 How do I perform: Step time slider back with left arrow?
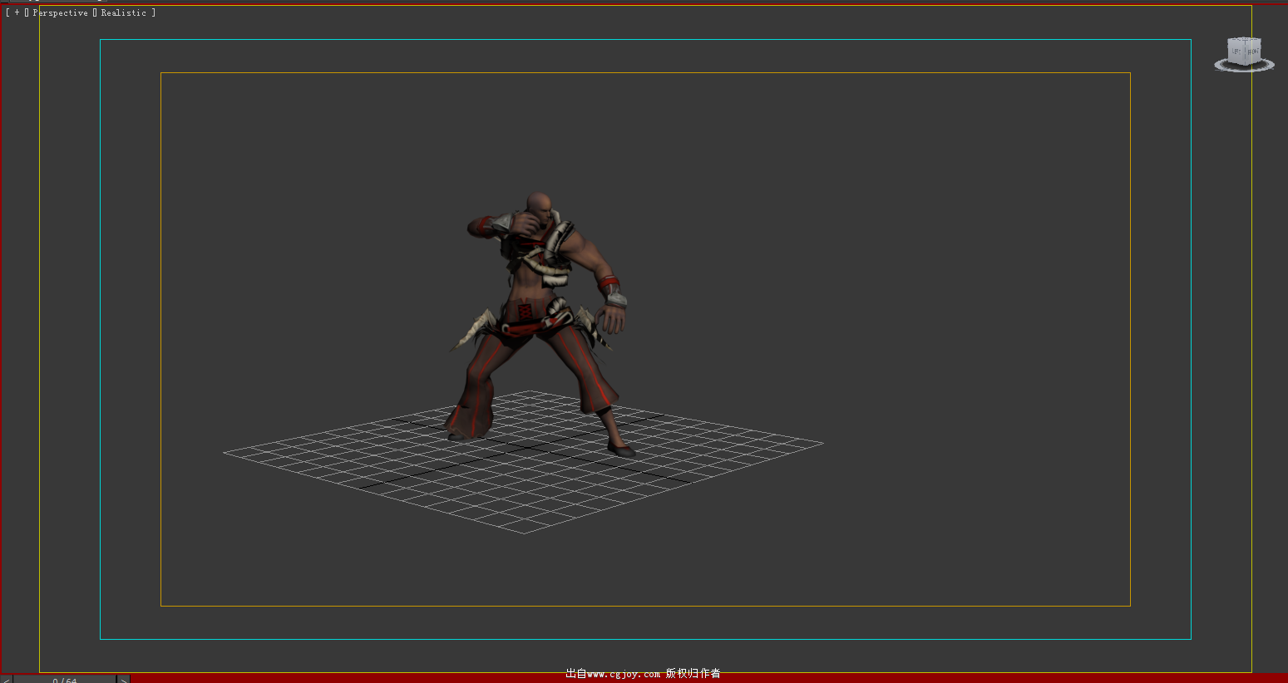click(6, 679)
